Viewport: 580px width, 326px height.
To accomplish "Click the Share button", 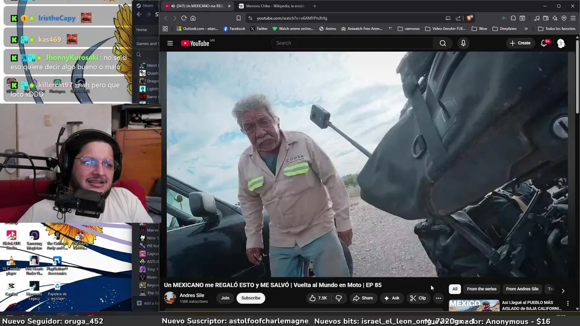I will 363,298.
